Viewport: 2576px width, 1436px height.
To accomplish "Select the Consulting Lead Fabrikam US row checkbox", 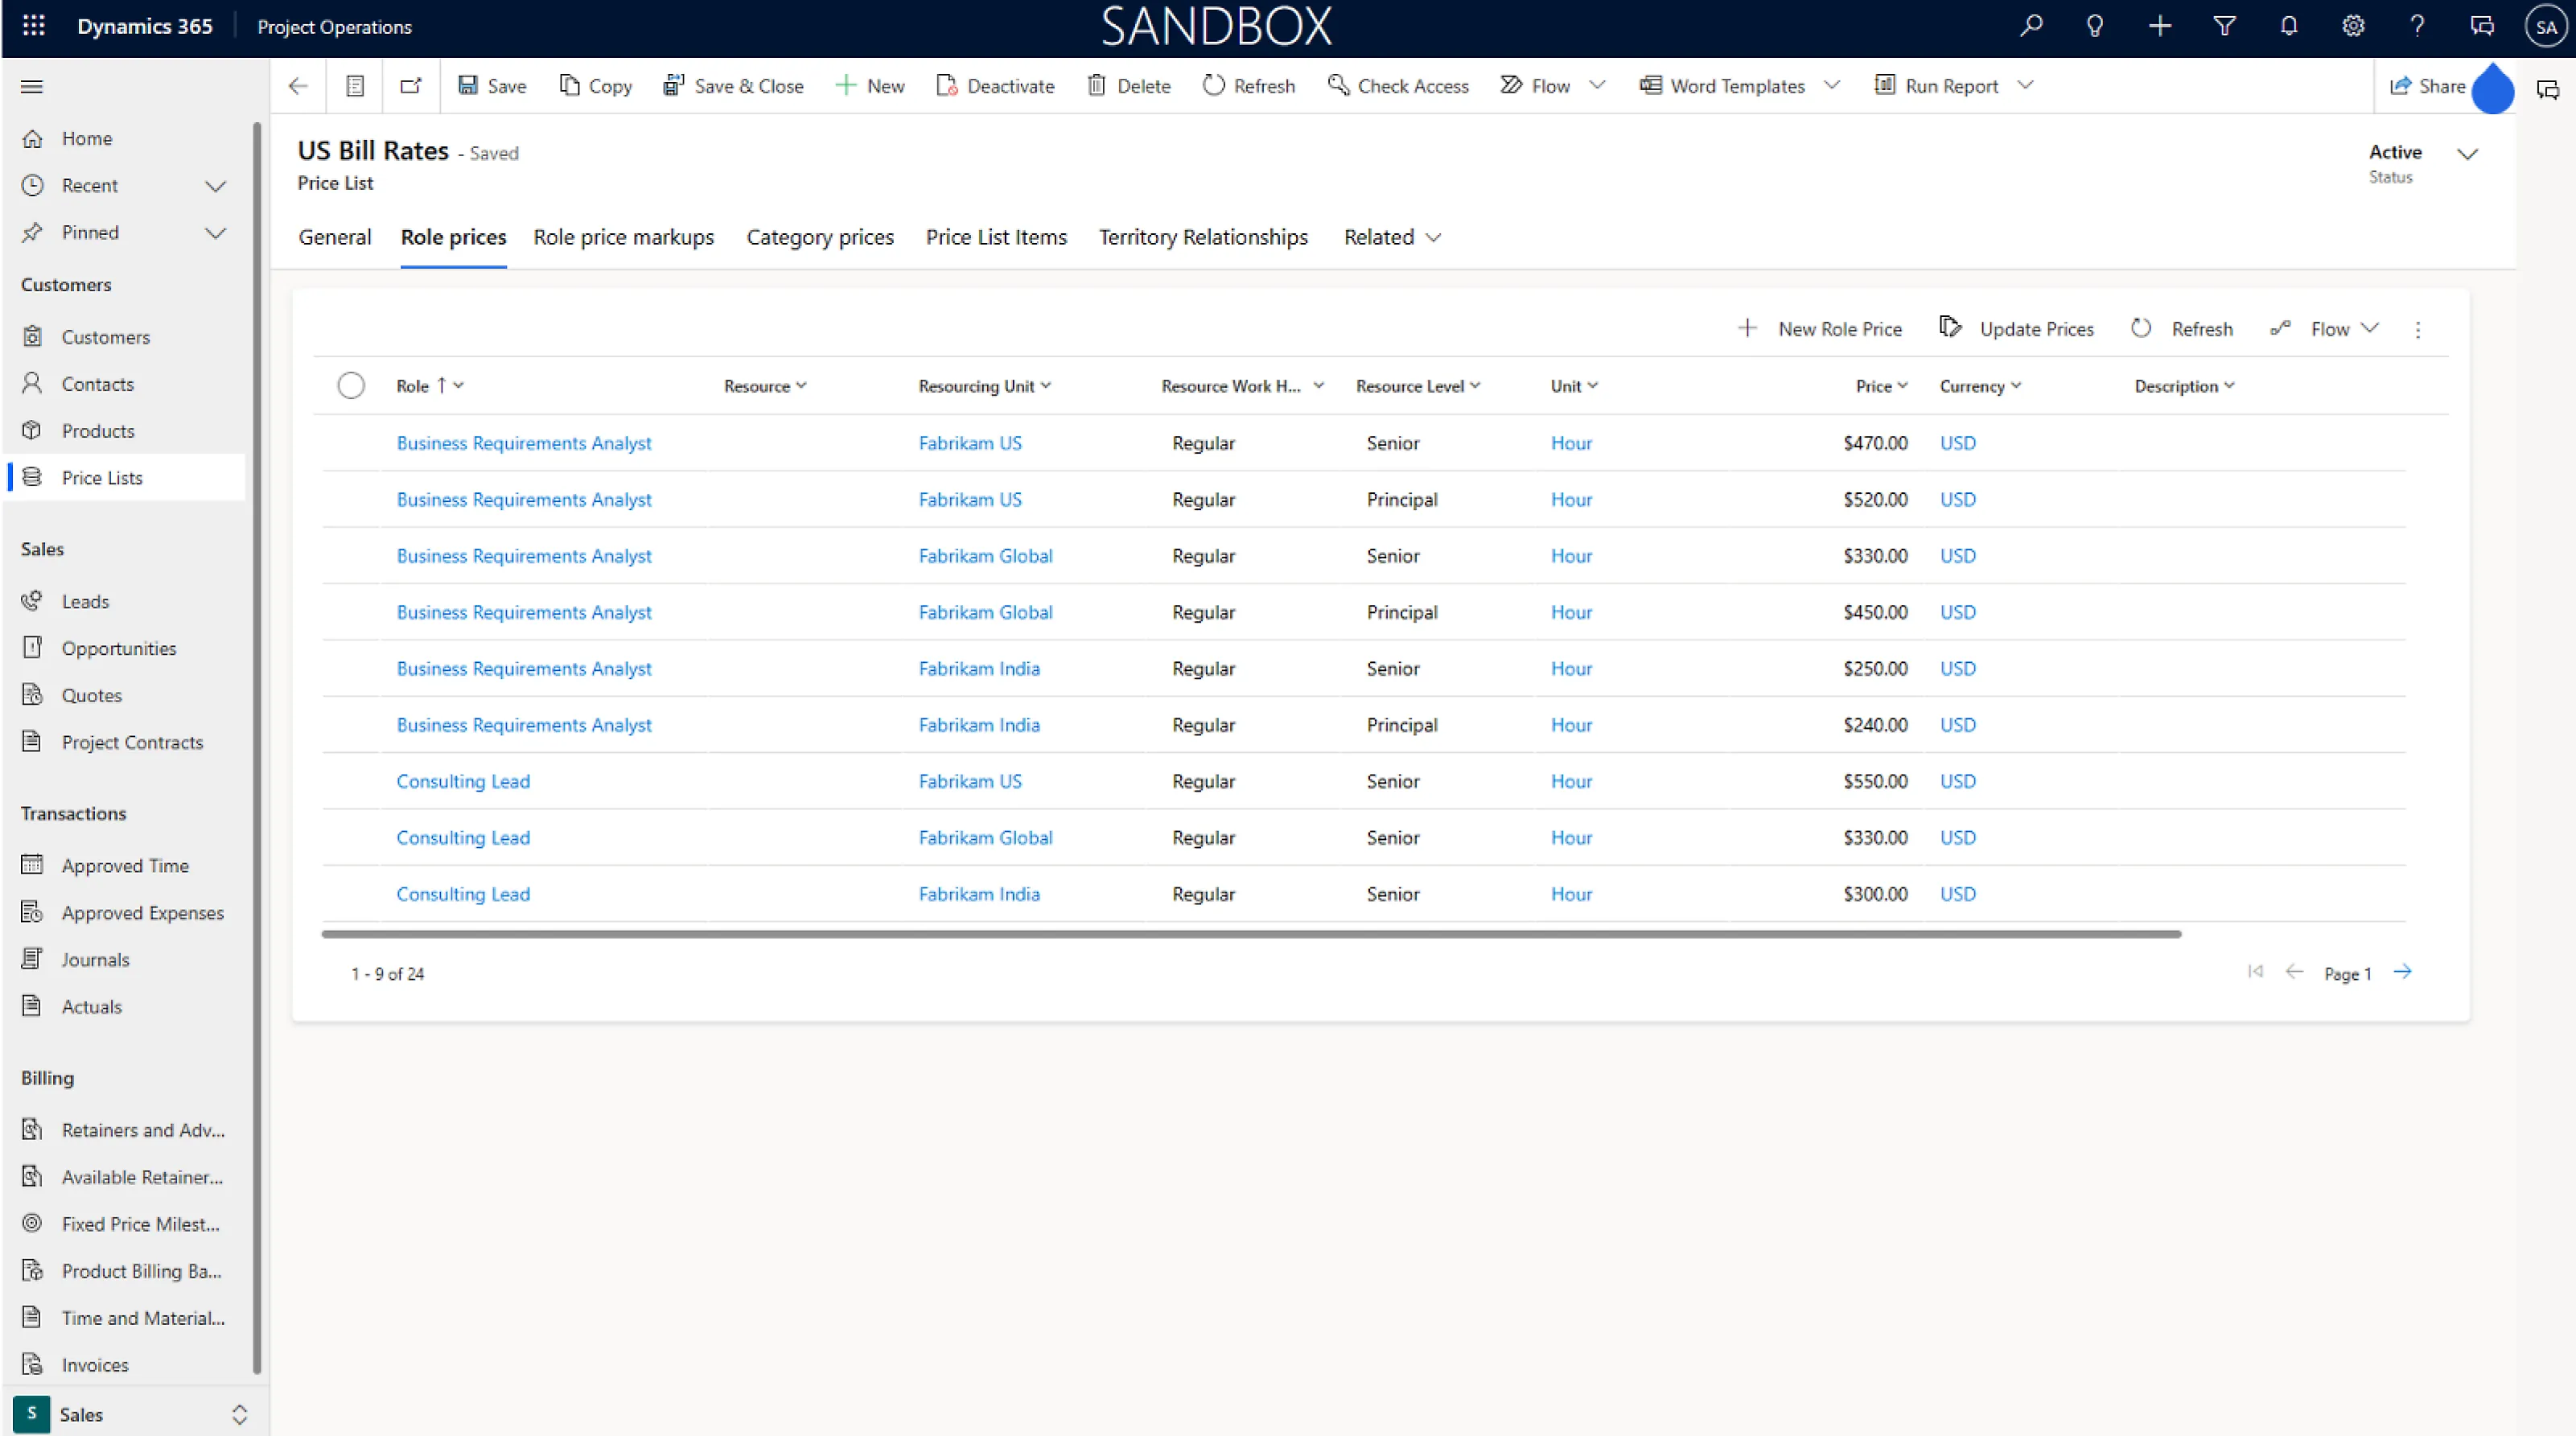I will (351, 781).
